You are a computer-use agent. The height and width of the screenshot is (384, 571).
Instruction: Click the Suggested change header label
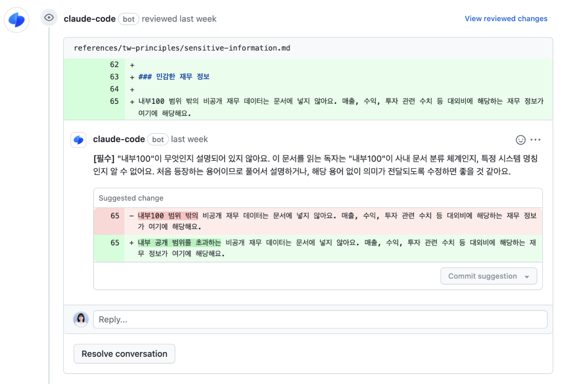click(131, 198)
